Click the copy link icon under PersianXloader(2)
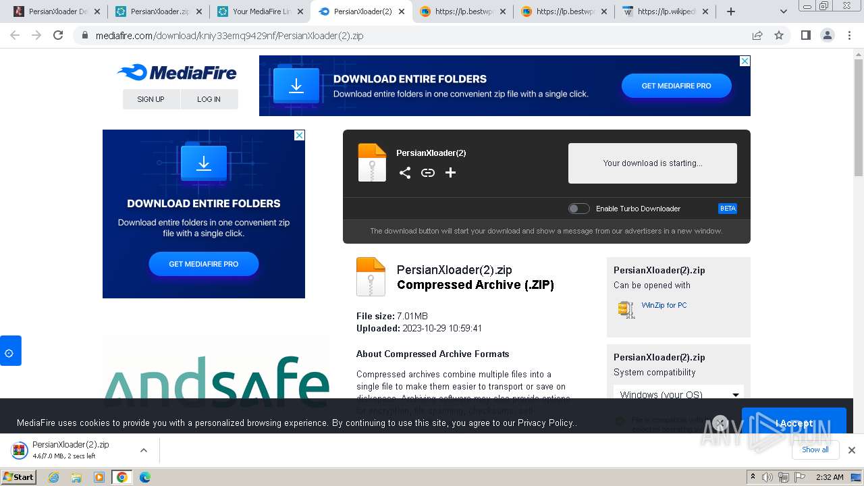Image resolution: width=864 pixels, height=486 pixels. (x=428, y=173)
